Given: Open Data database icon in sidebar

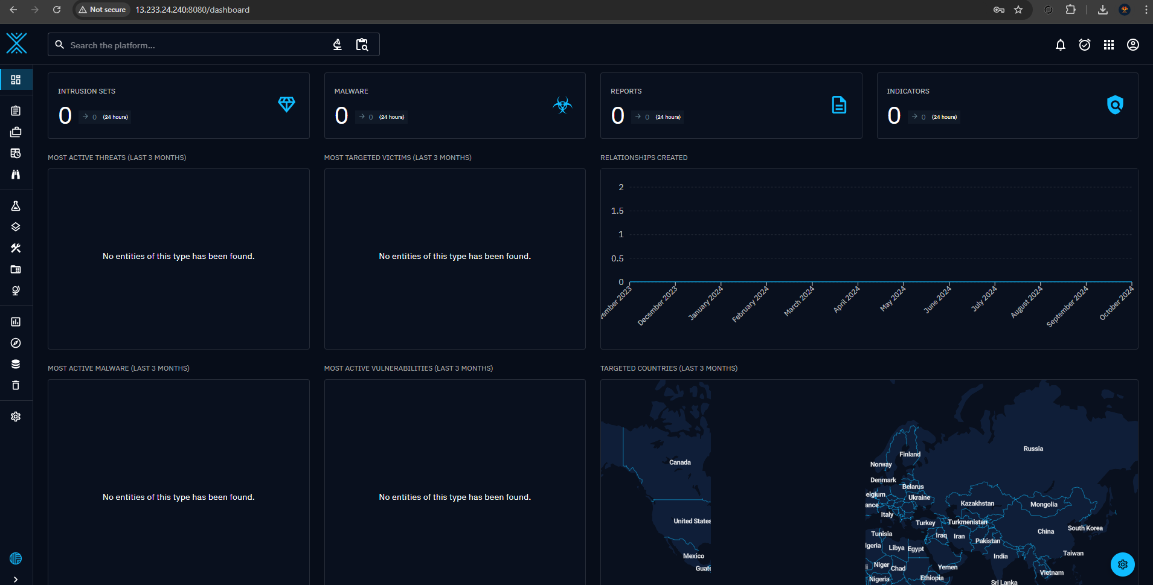Looking at the screenshot, I should click(16, 364).
